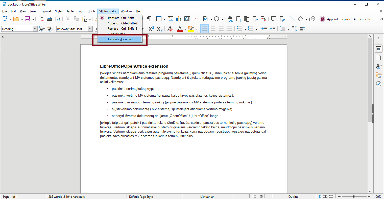This screenshot has height=199, width=384.
Task: Toggle Print Preview
Action: [x=58, y=19]
